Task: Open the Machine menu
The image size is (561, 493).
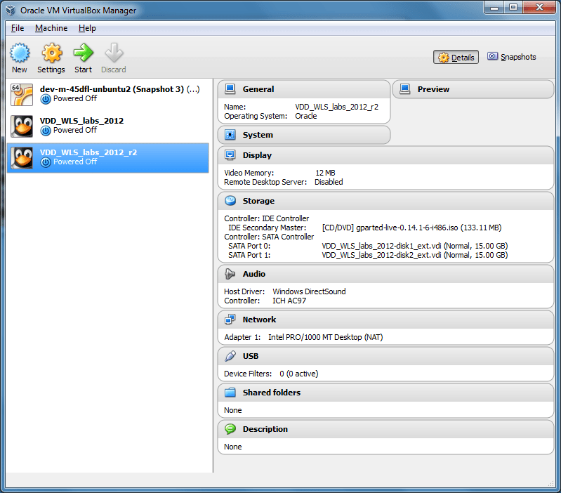Action: pos(51,28)
